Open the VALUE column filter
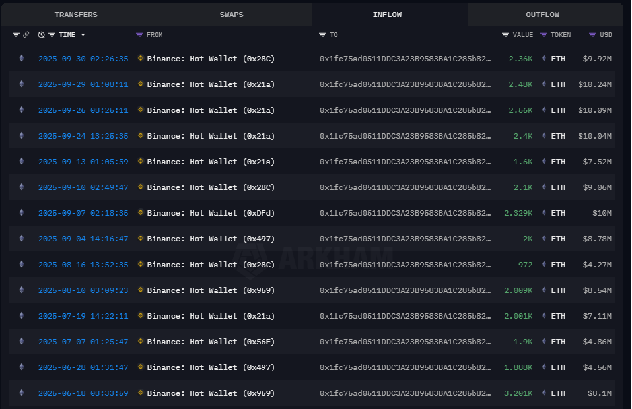 505,35
